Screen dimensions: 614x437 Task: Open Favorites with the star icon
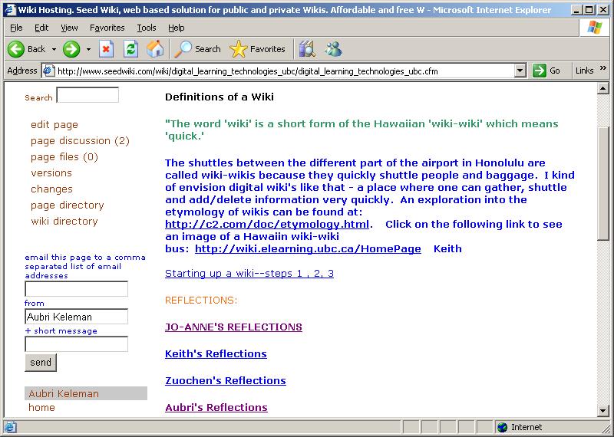point(239,49)
